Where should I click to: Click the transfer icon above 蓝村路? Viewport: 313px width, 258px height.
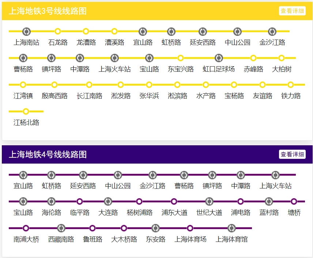pos(269,202)
